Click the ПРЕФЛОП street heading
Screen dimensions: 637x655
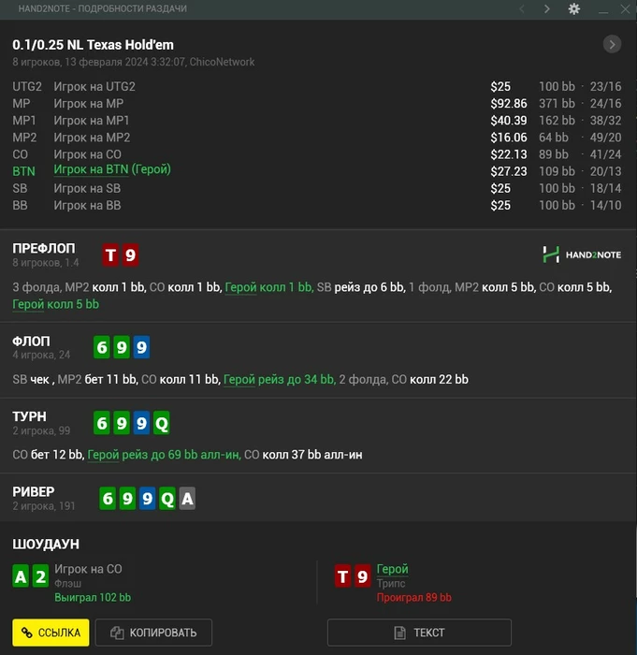44,249
